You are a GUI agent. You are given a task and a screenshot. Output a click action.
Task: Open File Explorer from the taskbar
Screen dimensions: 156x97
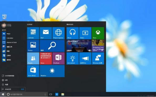pyautogui.click(x=63, y=94)
